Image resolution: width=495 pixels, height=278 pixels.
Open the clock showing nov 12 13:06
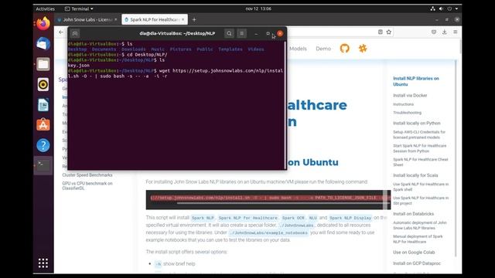[x=258, y=8]
